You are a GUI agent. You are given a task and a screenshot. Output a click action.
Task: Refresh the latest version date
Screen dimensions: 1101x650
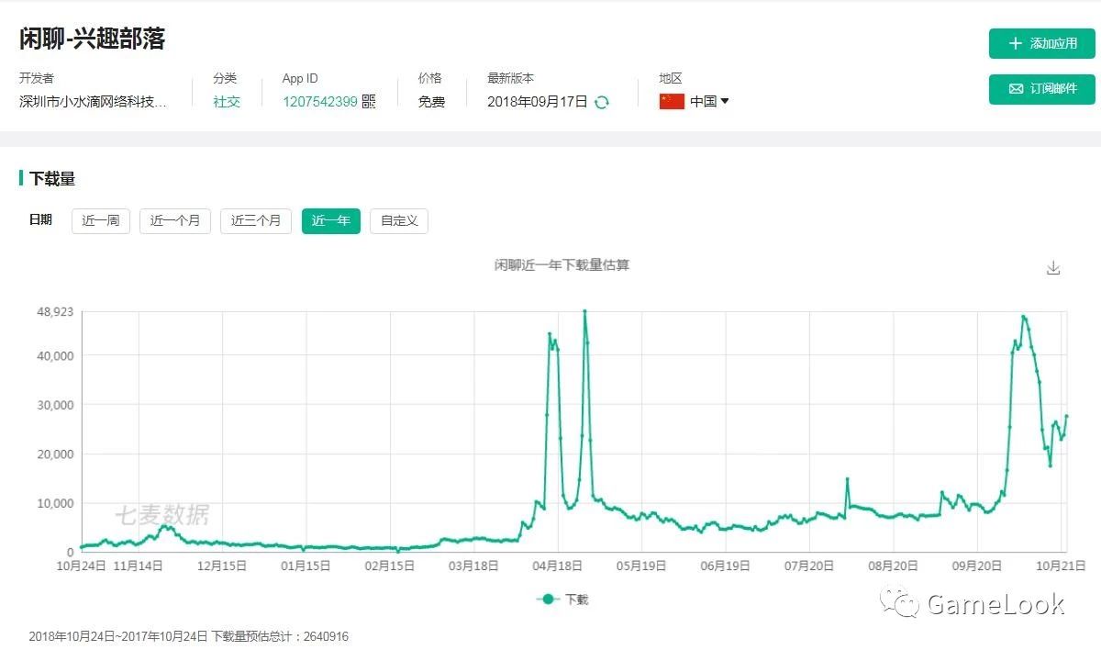(x=602, y=103)
